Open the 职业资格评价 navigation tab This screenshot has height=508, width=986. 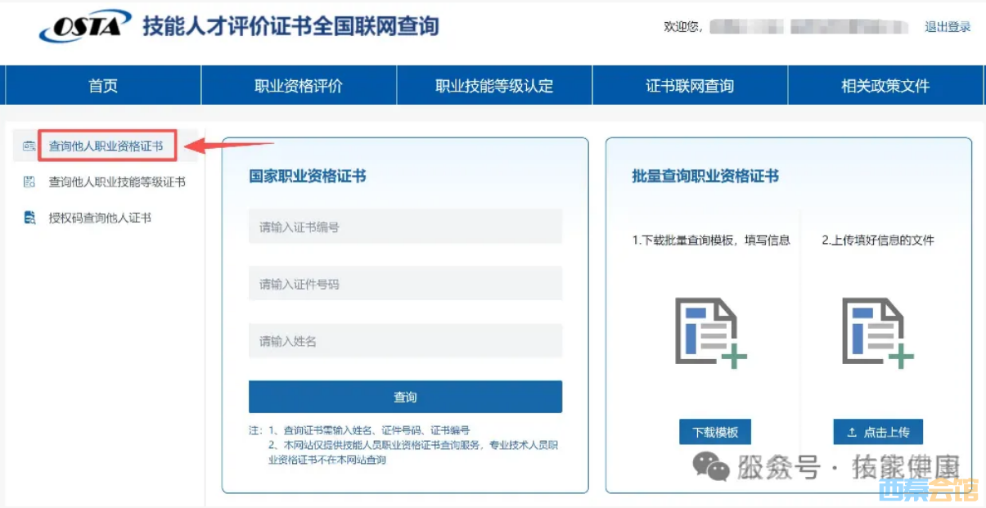(x=299, y=86)
